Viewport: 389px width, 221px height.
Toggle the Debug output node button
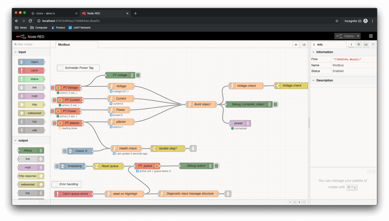click(x=216, y=166)
